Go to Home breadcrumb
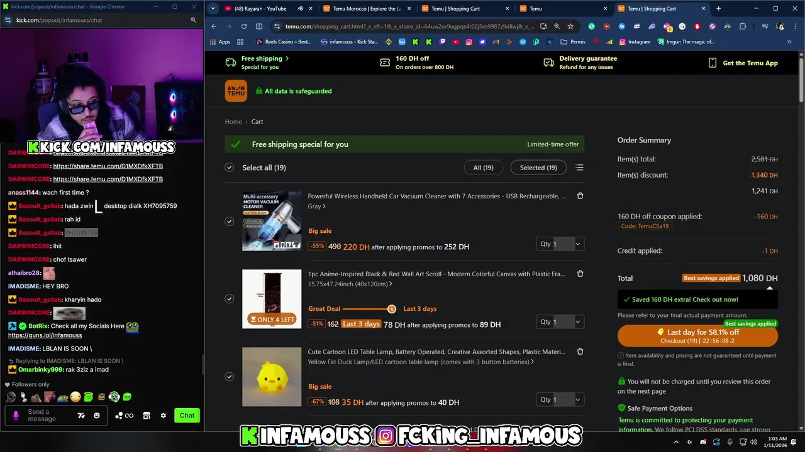The width and height of the screenshot is (805, 452). click(x=233, y=122)
